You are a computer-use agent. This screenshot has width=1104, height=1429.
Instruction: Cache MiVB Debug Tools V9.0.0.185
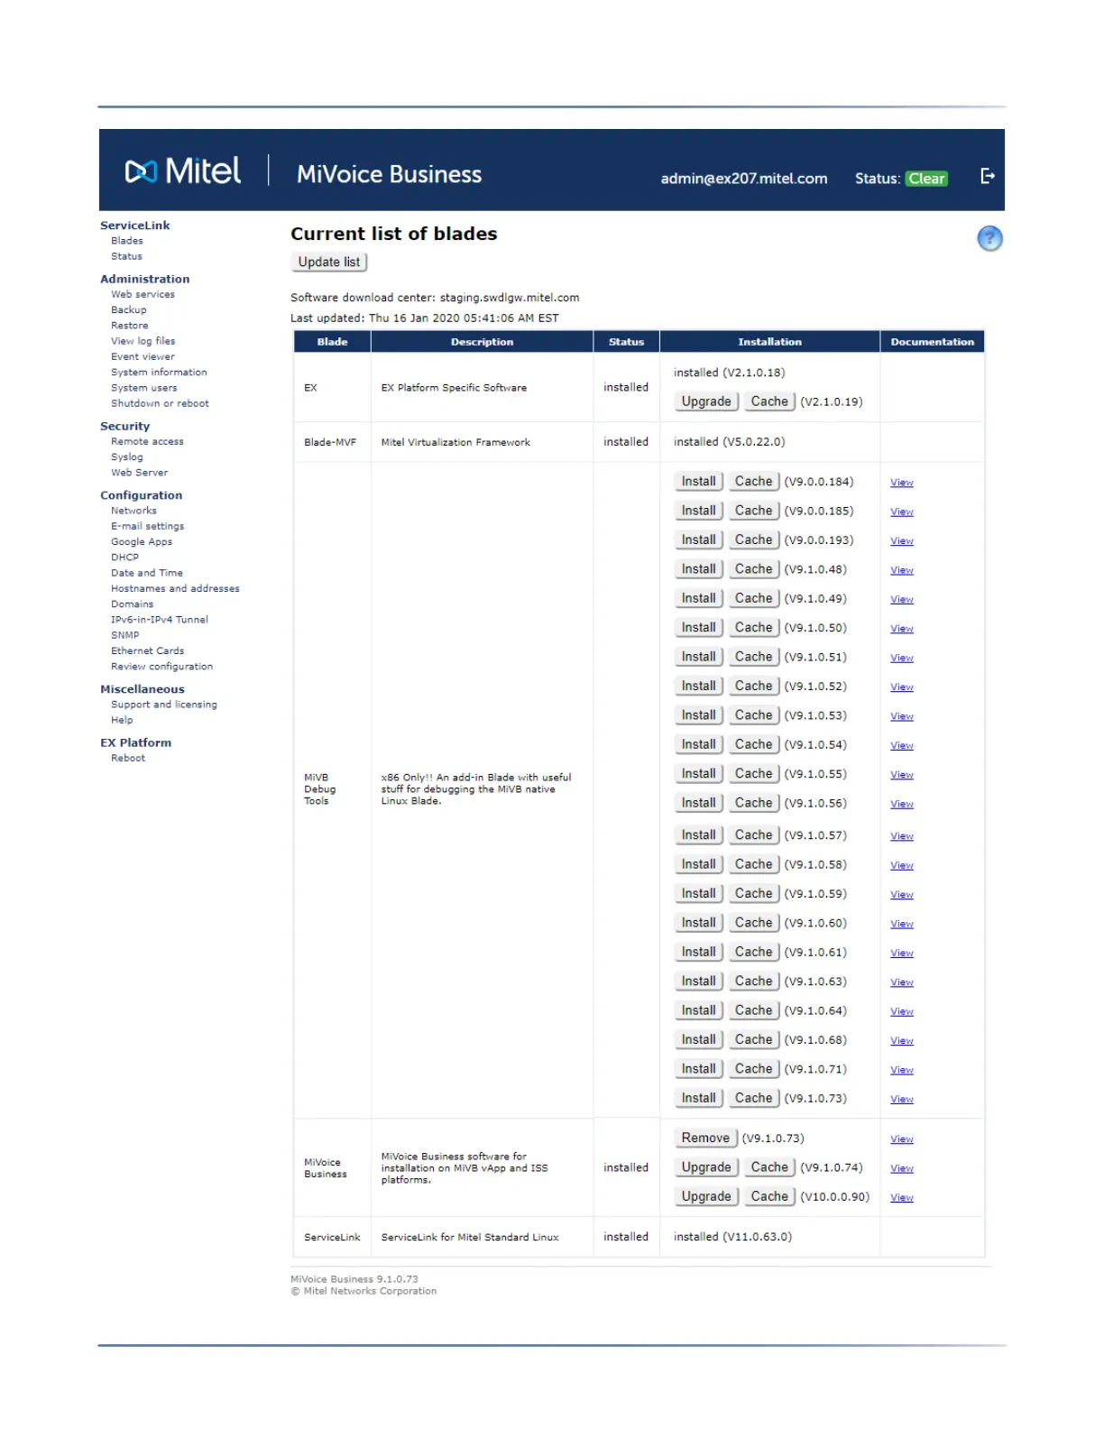753,511
